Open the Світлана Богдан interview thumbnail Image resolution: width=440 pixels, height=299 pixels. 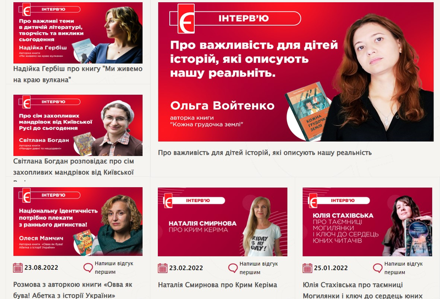point(78,125)
